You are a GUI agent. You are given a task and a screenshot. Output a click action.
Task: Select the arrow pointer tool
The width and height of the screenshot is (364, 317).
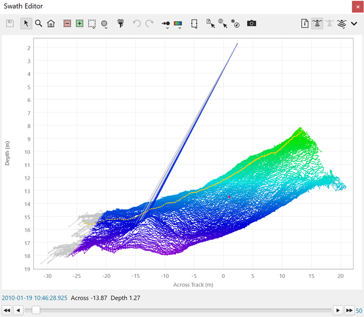coord(26,24)
